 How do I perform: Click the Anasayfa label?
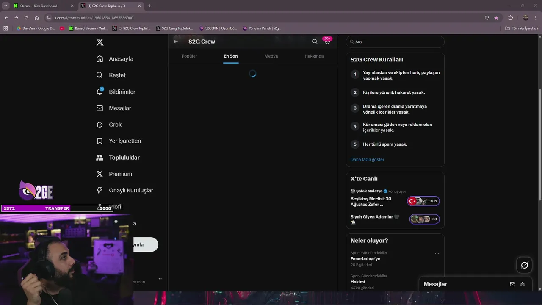[x=121, y=58]
